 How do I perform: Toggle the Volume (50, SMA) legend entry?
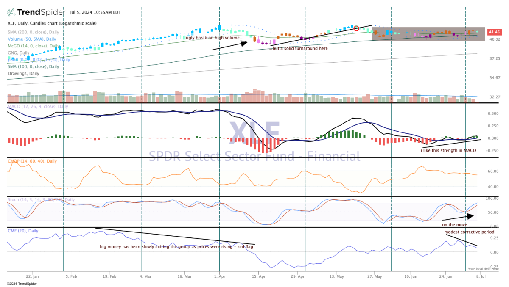coord(31,39)
